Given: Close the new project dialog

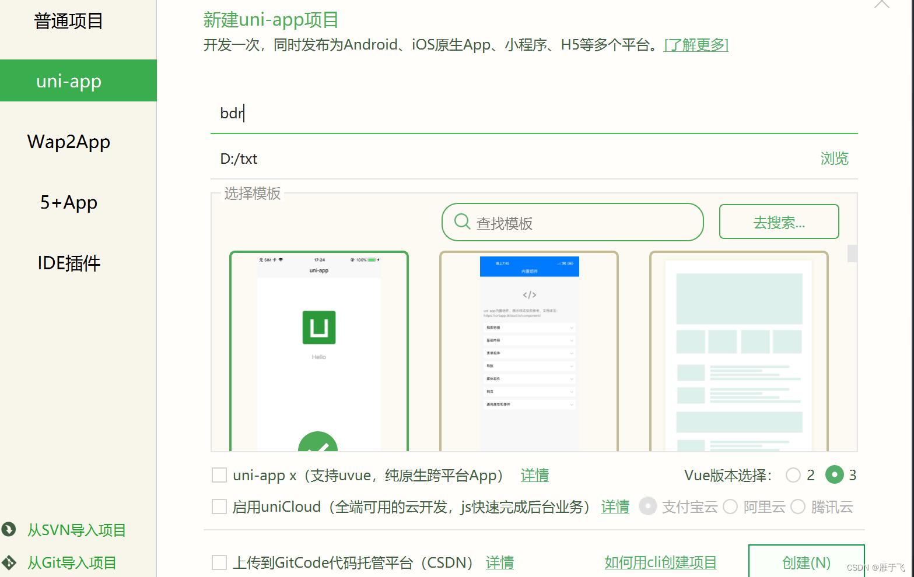Looking at the screenshot, I should click(x=882, y=4).
